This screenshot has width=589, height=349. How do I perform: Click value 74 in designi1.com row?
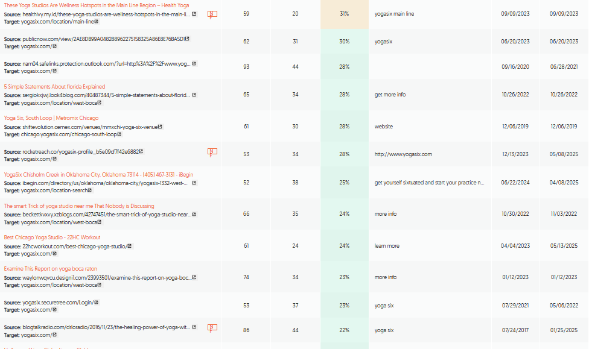coord(246,277)
